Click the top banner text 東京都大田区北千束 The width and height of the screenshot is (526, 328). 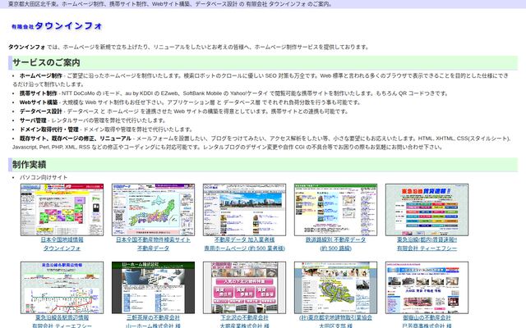click(x=32, y=4)
